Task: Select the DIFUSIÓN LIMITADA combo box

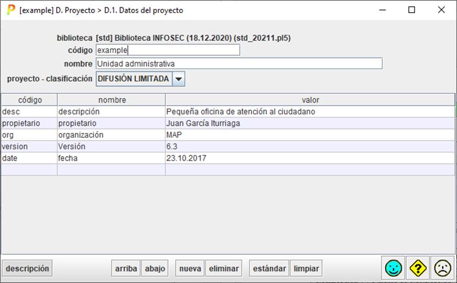Action: click(134, 79)
